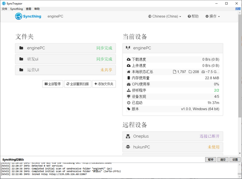Click the main page scrollbar down arrow

pos(239,153)
